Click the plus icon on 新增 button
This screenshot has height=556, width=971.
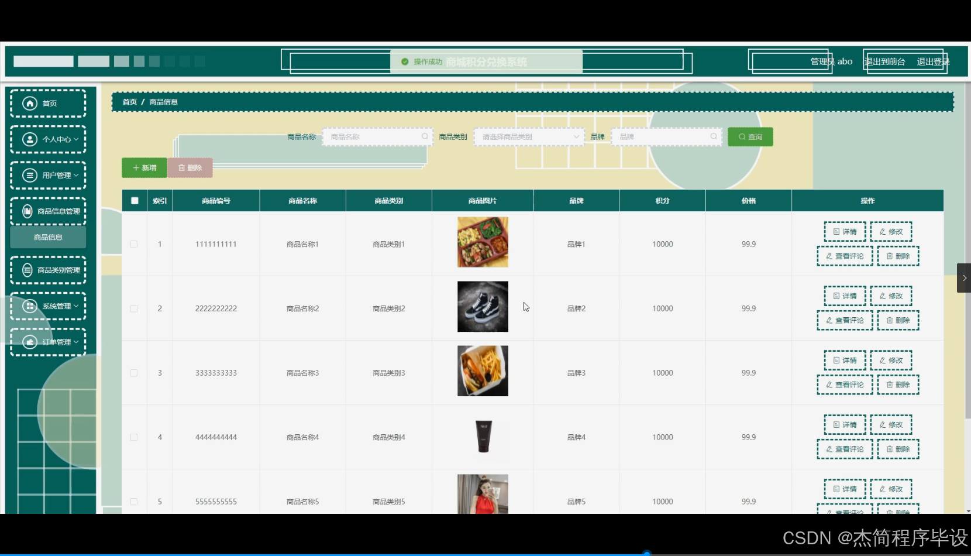[136, 168]
